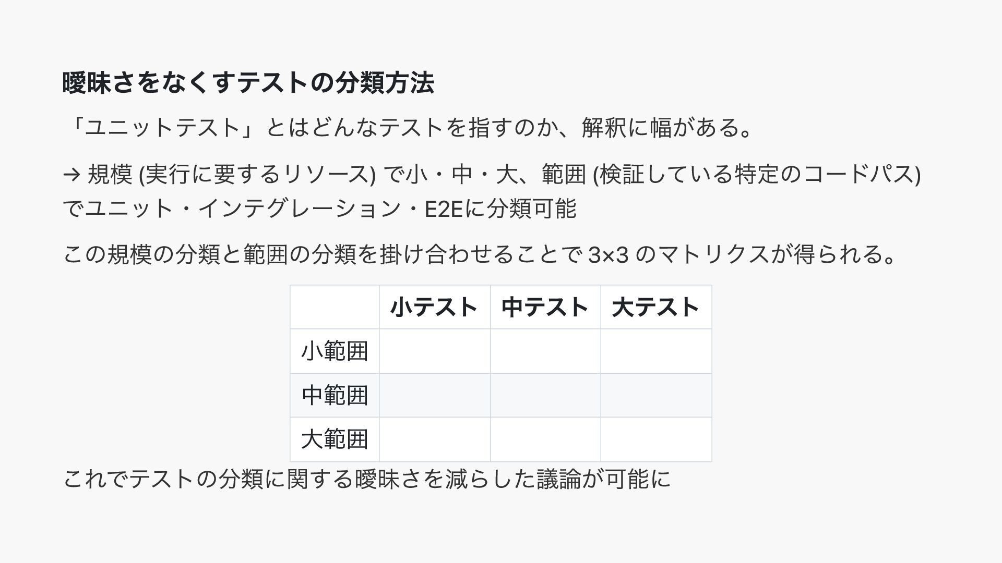Screen dimensions: 1002x563
Task: Click the sentence starting with 「ユニットテスト」
Action: (x=408, y=128)
